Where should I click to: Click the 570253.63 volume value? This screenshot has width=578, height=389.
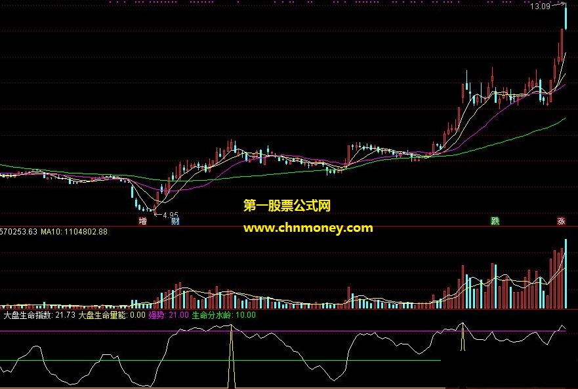coord(19,232)
